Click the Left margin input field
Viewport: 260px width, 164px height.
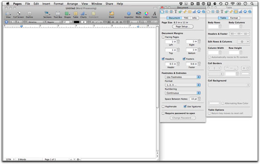click(x=171, y=42)
